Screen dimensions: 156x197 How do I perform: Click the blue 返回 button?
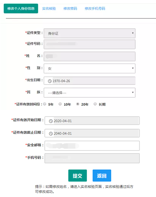[x=102, y=175]
